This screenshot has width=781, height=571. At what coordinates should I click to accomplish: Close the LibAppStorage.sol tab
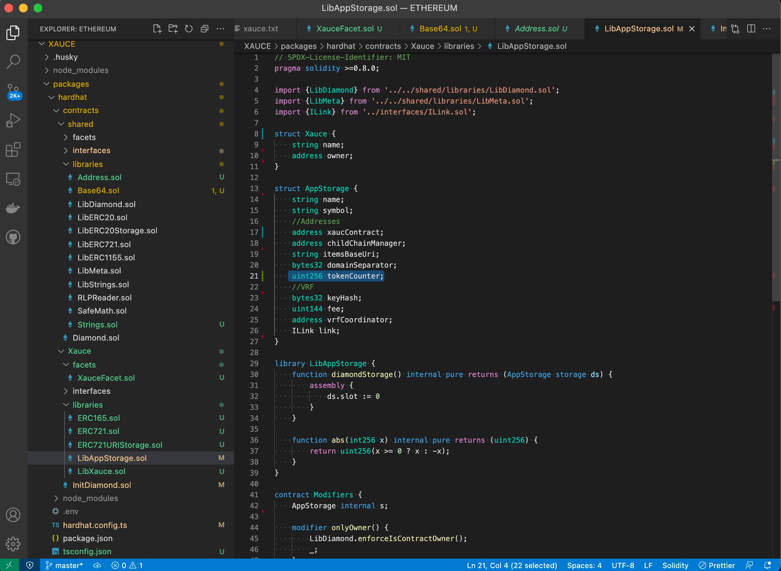click(692, 29)
